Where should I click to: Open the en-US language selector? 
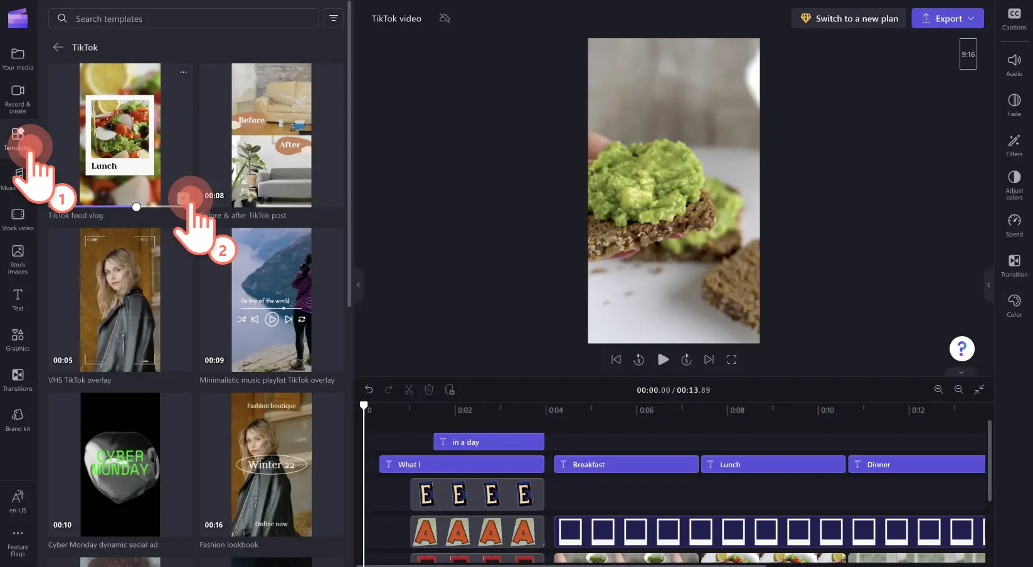click(18, 500)
